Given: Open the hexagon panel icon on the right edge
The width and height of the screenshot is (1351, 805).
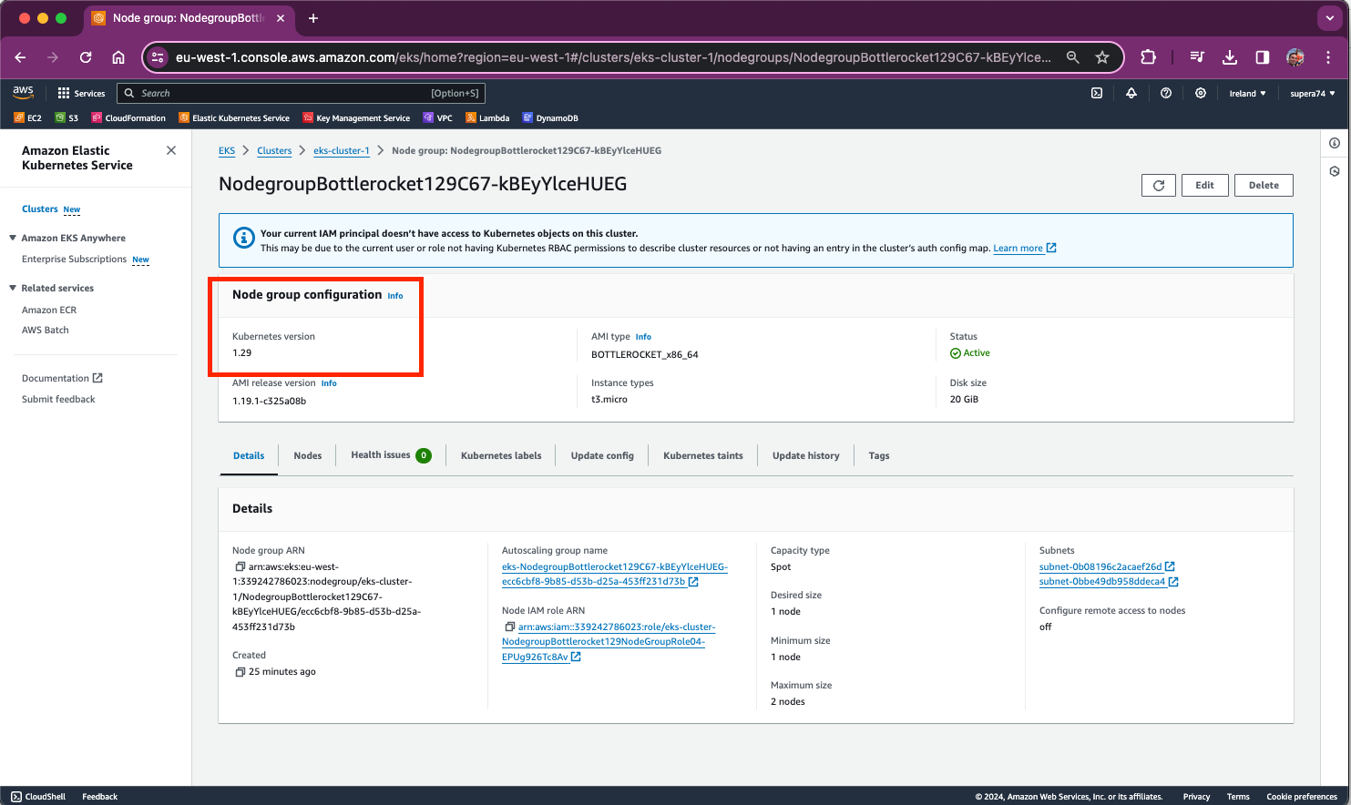Looking at the screenshot, I should point(1335,171).
